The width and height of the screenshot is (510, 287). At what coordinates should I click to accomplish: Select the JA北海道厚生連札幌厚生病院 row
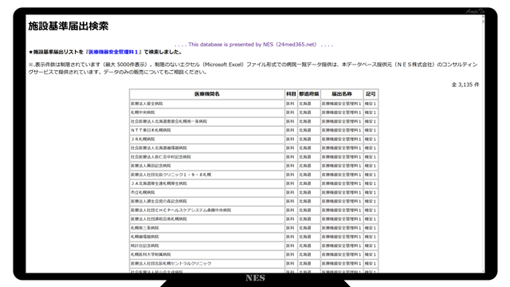coord(253,183)
